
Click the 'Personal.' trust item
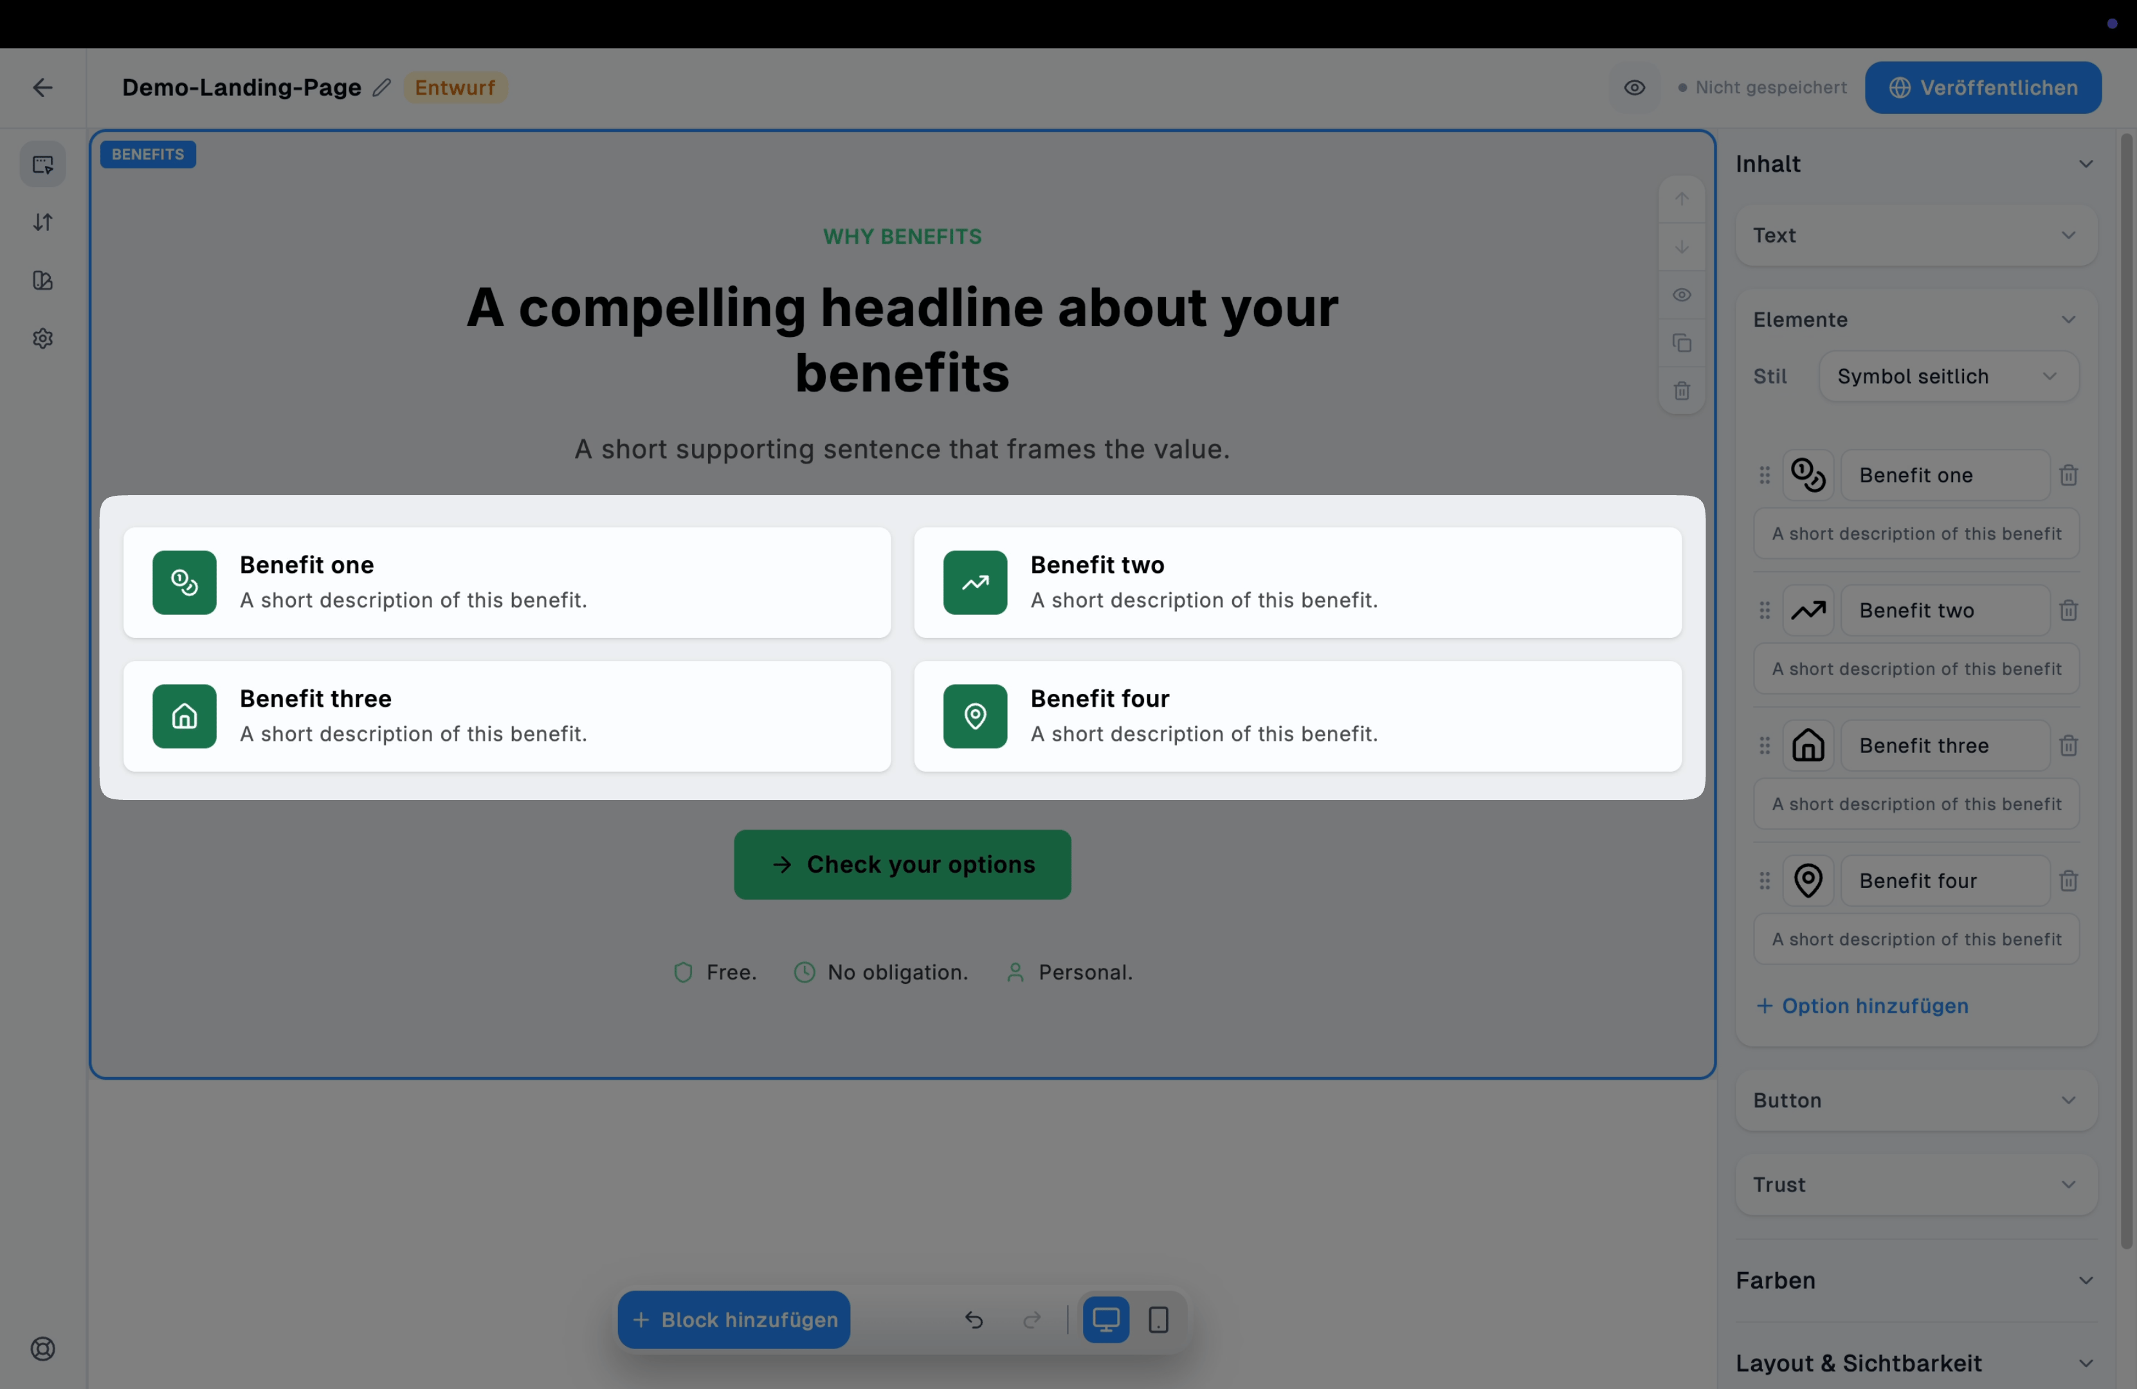click(1069, 972)
